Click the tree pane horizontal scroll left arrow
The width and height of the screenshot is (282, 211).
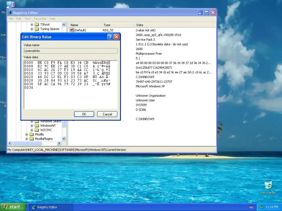pos(10,143)
